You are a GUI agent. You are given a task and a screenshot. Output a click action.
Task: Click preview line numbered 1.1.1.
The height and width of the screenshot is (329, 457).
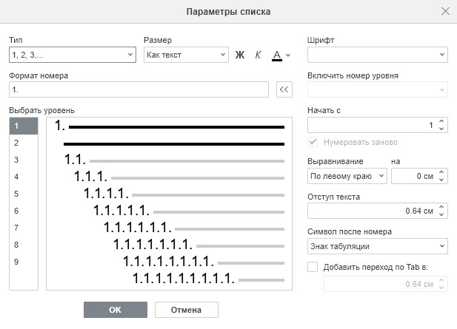pyautogui.click(x=179, y=177)
